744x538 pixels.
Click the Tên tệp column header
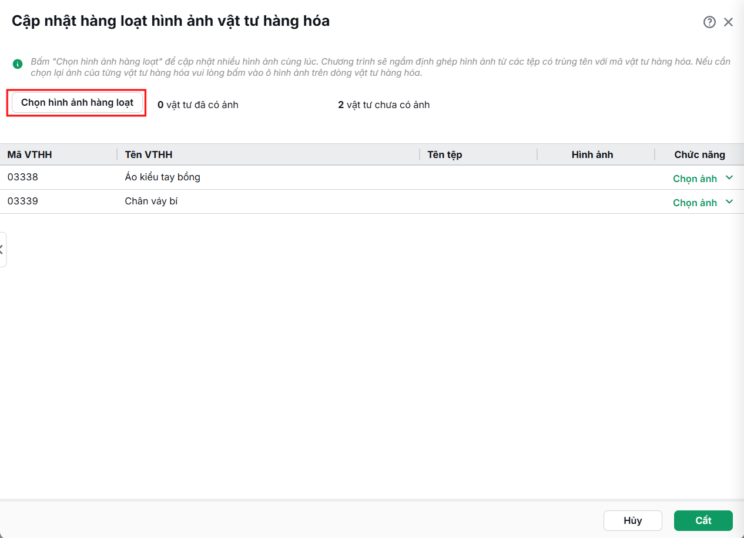(x=478, y=154)
